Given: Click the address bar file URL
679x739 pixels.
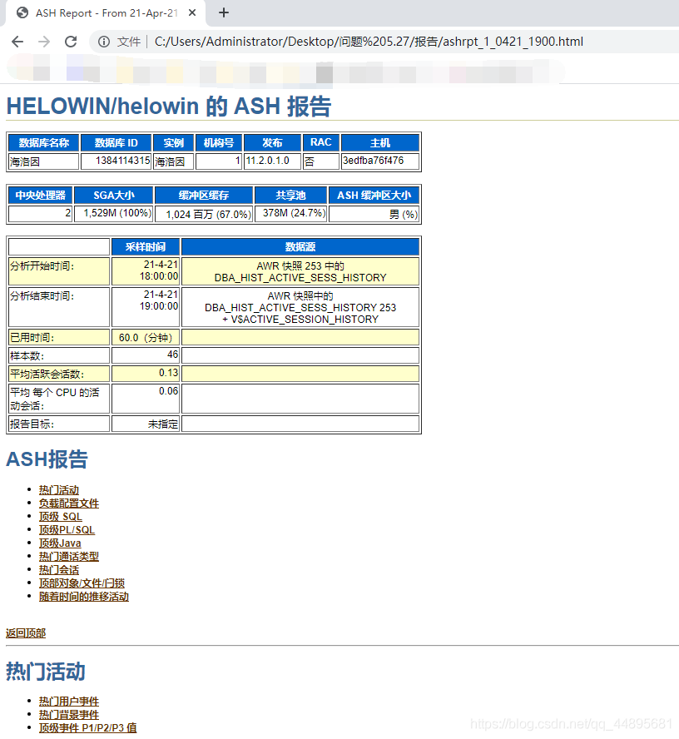Looking at the screenshot, I should (x=369, y=42).
